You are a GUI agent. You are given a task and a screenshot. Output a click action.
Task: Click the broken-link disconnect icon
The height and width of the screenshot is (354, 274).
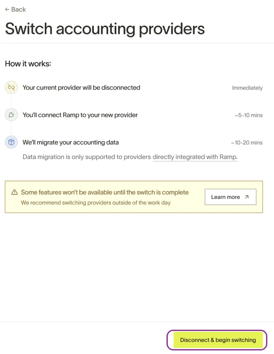[x=11, y=88]
